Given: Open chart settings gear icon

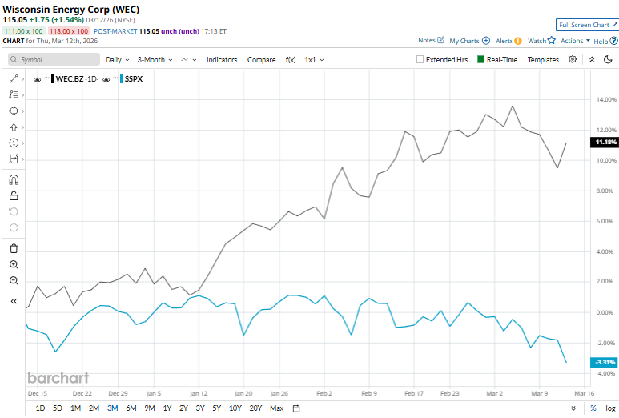Looking at the screenshot, I should click(573, 59).
